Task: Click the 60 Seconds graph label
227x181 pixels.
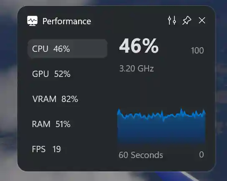Action: point(141,155)
